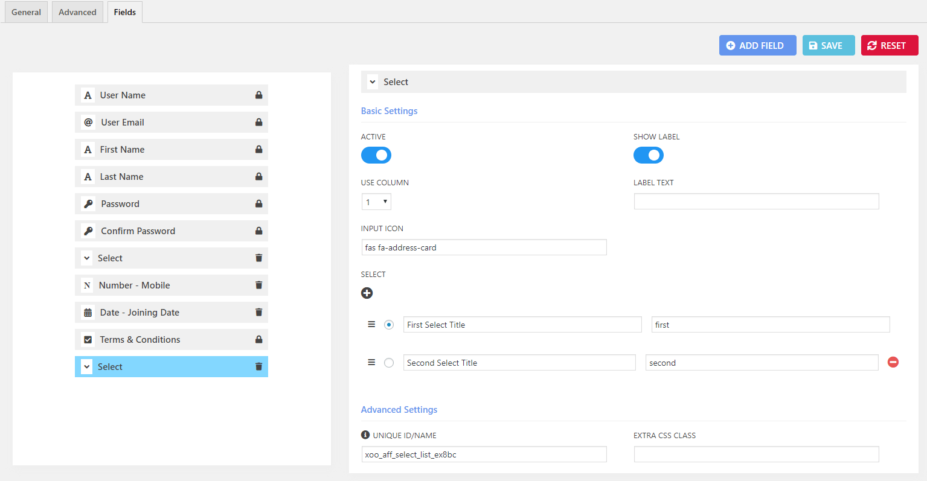Delete the Number - Mobile field using trash icon

click(258, 285)
